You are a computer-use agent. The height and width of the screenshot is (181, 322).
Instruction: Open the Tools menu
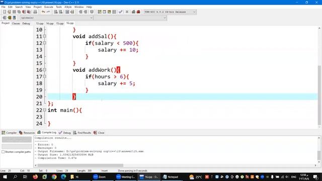(x=59, y=7)
